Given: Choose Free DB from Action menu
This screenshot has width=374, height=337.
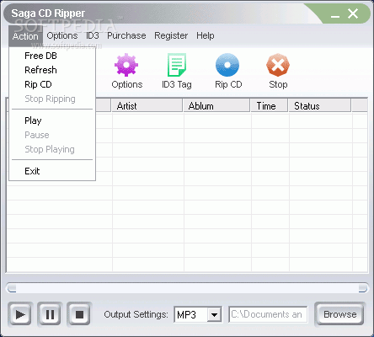Looking at the screenshot, I should click(x=52, y=56).
